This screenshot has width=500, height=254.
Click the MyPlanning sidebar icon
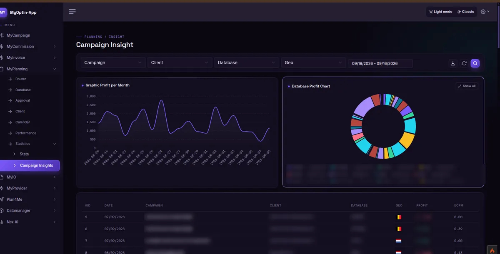[x=2, y=69]
